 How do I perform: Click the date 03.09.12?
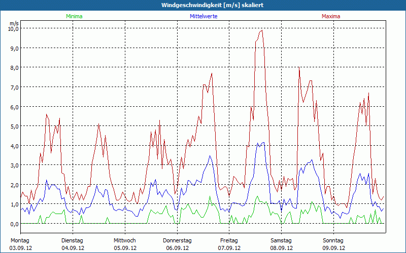21,248
